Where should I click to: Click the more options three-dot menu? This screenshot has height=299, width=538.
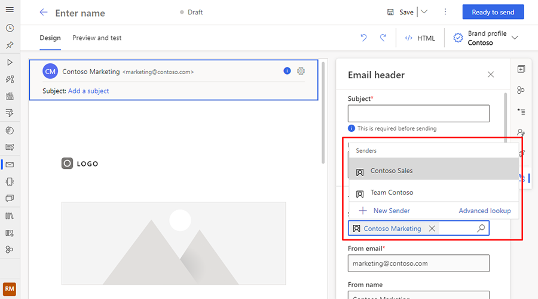445,12
